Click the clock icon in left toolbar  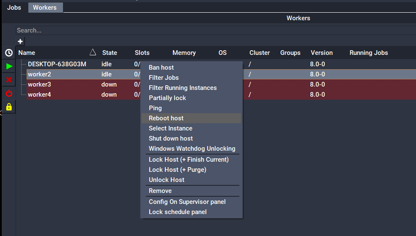point(9,53)
